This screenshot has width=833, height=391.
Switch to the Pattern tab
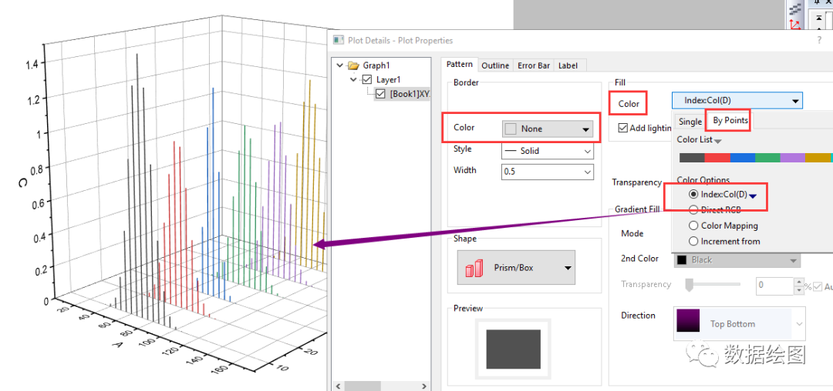pyautogui.click(x=460, y=65)
